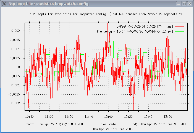Click the 'Time Scale' caption
194x133 pixels.
coord(108,124)
